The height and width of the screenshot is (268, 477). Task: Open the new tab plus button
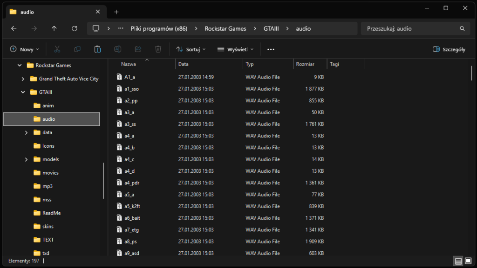click(x=116, y=12)
